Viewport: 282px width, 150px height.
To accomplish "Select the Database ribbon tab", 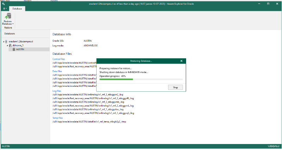I will [17, 8].
